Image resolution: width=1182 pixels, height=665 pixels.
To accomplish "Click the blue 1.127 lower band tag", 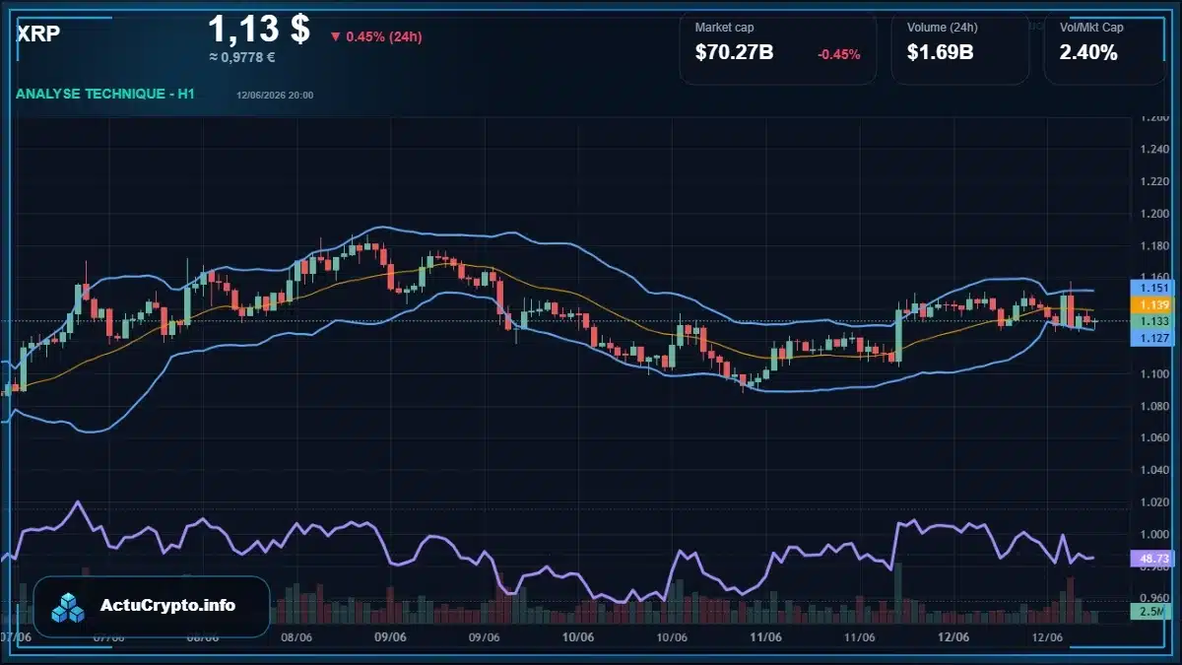I will click(1150, 338).
